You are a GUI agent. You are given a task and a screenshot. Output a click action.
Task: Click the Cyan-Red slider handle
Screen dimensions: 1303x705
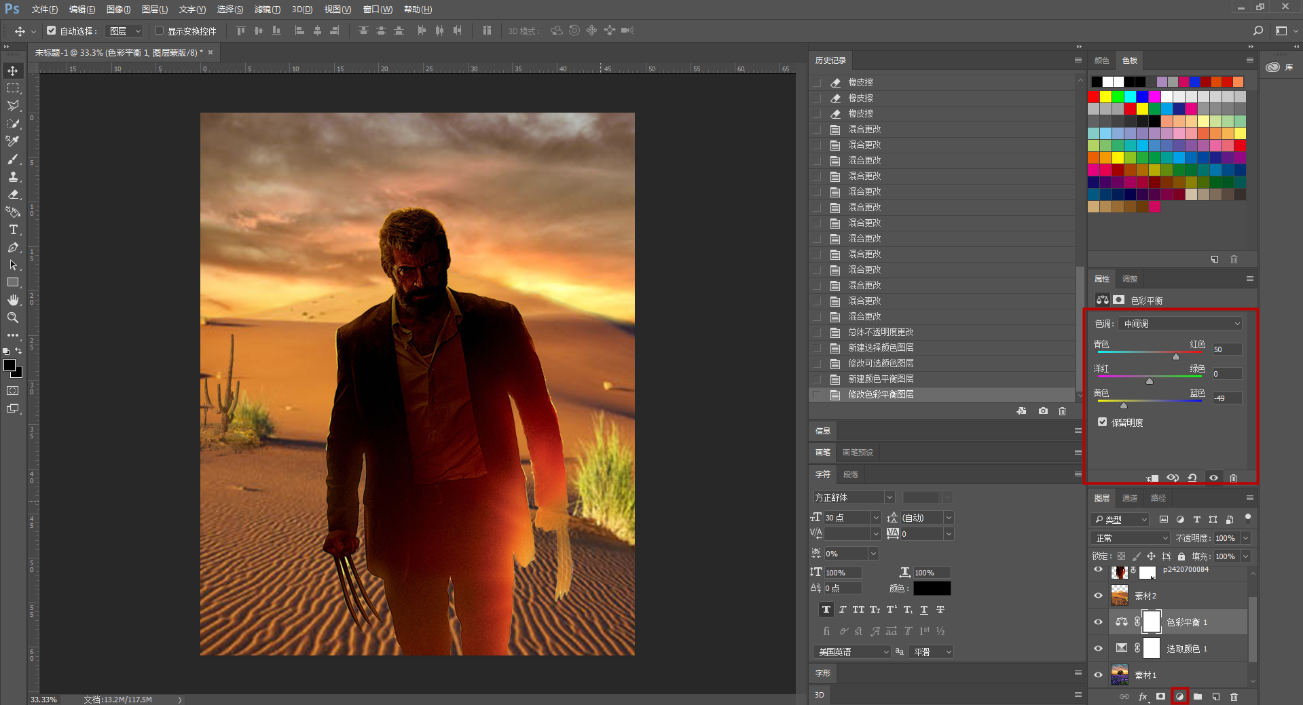coord(1176,357)
